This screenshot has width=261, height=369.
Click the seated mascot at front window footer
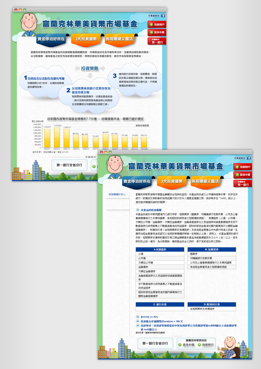(230, 347)
